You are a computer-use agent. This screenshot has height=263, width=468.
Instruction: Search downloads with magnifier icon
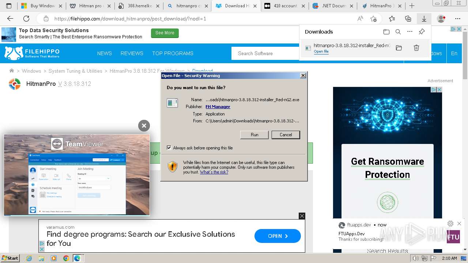point(398,32)
